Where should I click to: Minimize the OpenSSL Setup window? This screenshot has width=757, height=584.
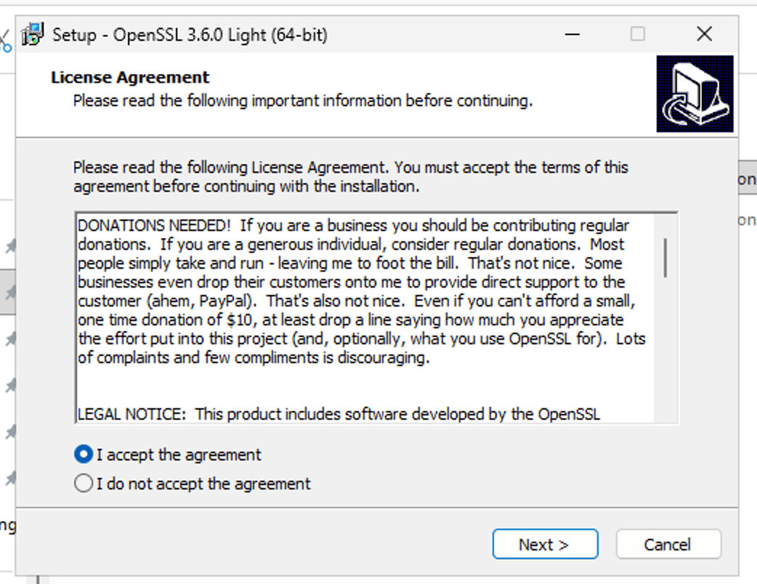click(x=572, y=34)
